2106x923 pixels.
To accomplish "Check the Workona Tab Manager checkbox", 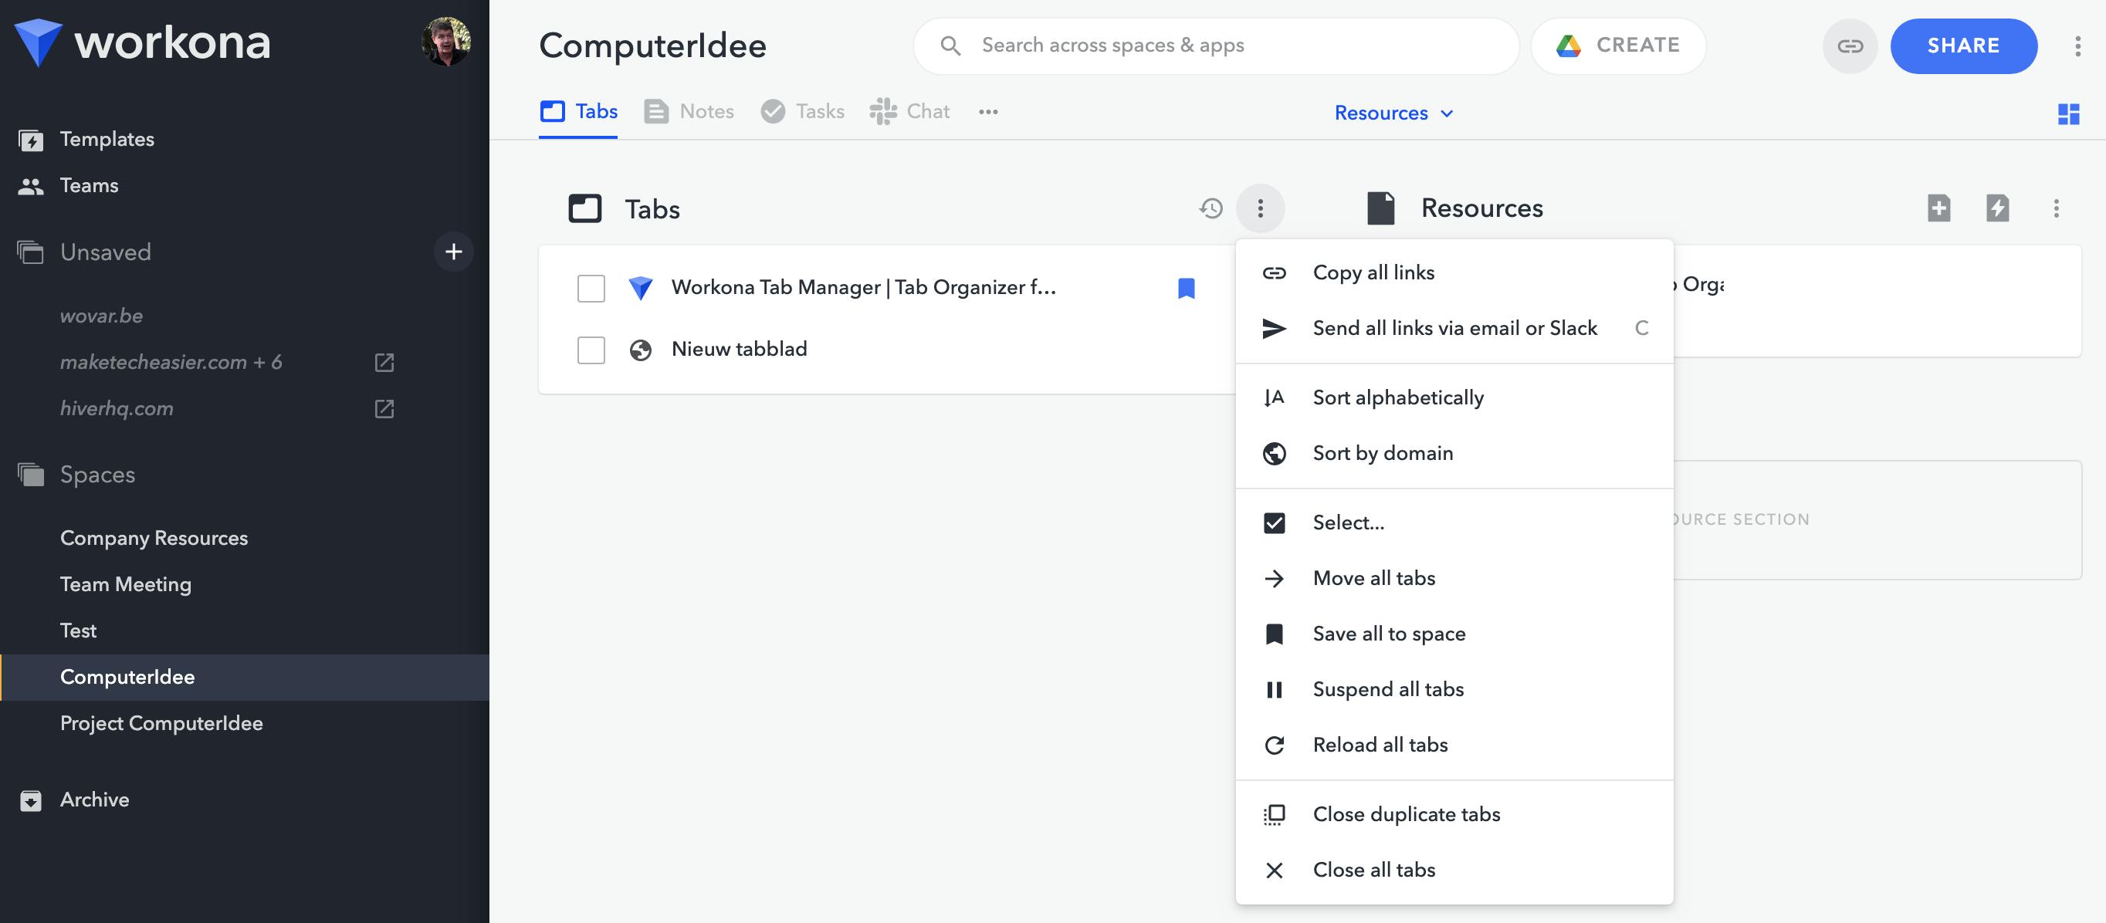I will pyautogui.click(x=591, y=288).
